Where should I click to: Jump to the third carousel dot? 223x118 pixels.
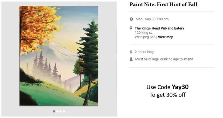(x=61, y=111)
